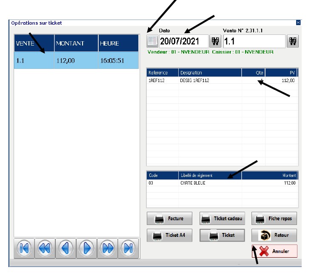The image size is (317, 273).
Task: Select sale 1.1 row in ticket list
Action: [77, 60]
